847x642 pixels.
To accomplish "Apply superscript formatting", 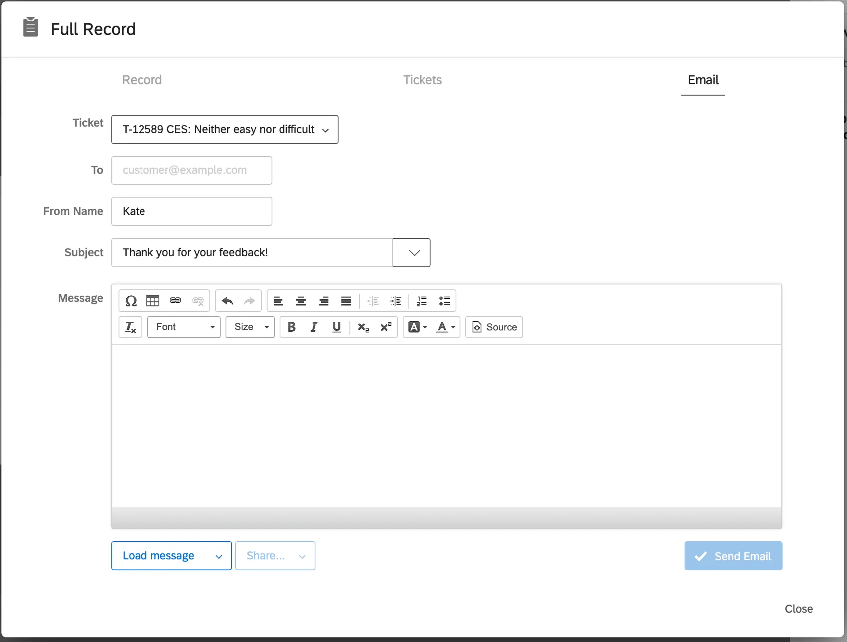I will (x=385, y=327).
